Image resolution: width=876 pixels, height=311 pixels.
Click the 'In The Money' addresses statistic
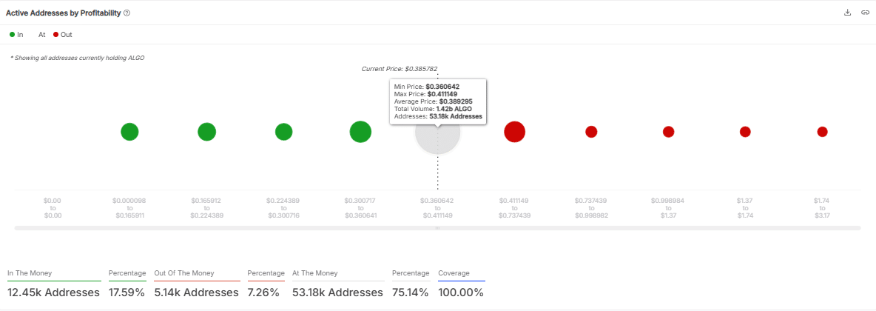tap(53, 292)
